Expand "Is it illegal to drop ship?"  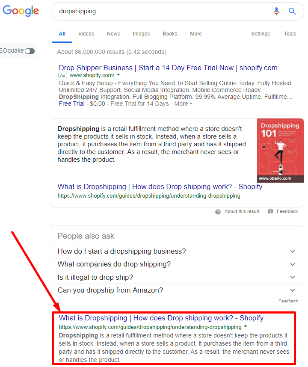tap(293, 277)
